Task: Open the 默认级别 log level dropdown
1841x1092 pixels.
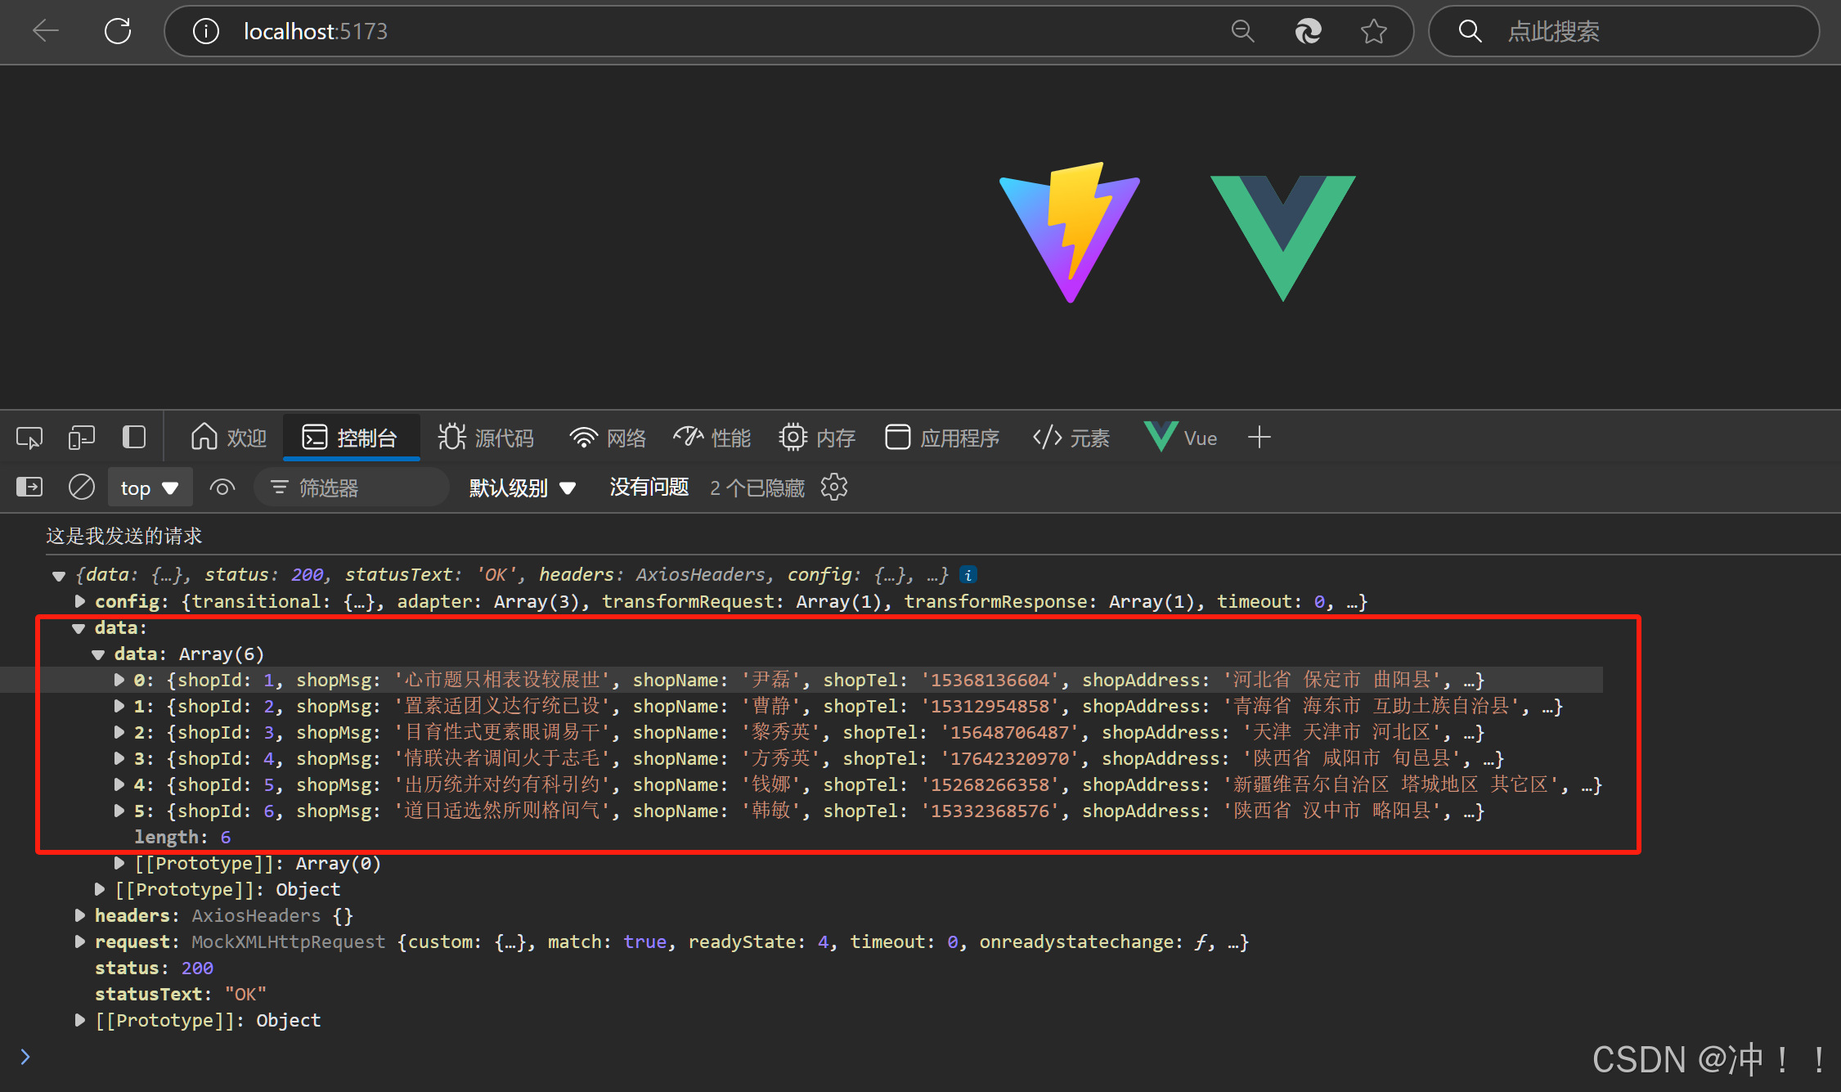Action: 522,488
